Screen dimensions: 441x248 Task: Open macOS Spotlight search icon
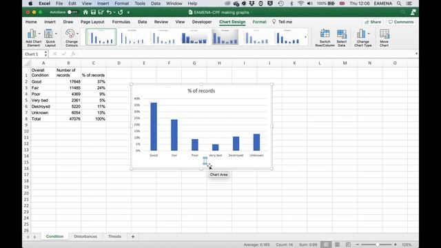click(x=399, y=3)
